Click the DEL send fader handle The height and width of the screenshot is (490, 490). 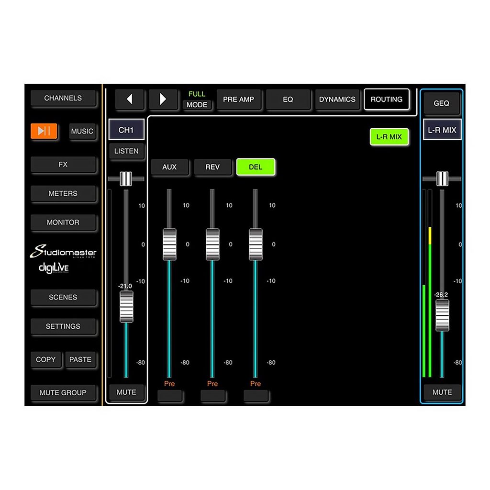coord(256,244)
